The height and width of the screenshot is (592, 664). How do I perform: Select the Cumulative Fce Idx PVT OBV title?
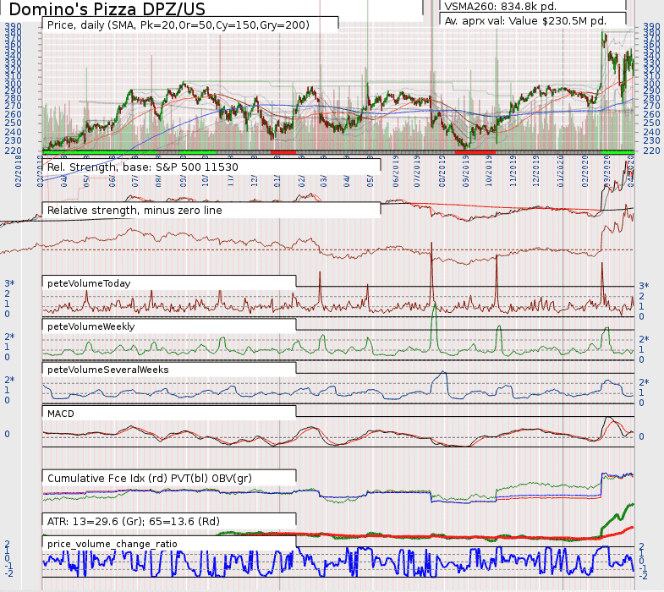[x=150, y=479]
